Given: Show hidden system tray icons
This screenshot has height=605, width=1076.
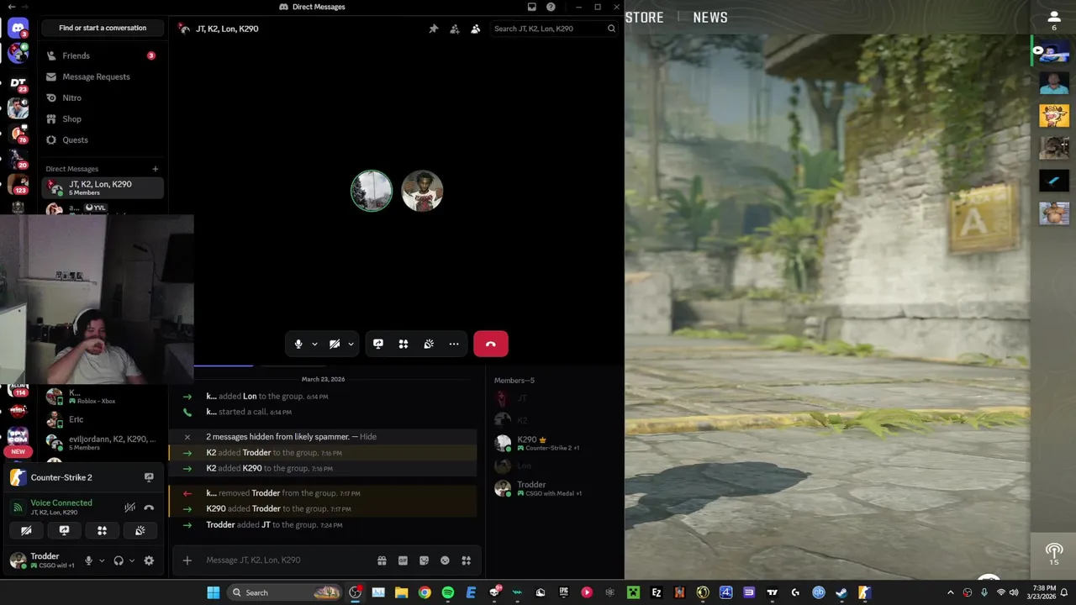Looking at the screenshot, I should click(951, 592).
